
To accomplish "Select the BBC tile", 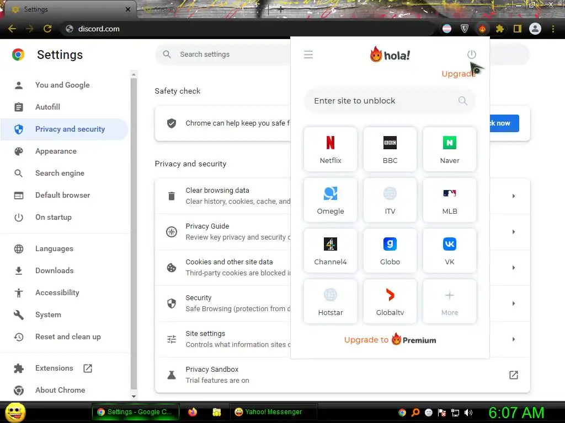I will tap(390, 149).
